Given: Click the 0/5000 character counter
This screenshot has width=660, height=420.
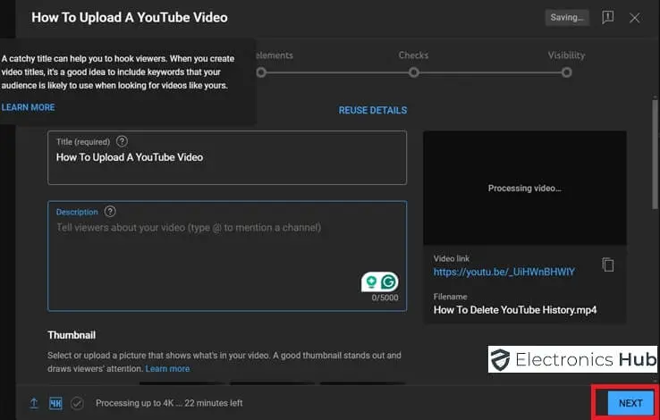Looking at the screenshot, I should pos(385,298).
